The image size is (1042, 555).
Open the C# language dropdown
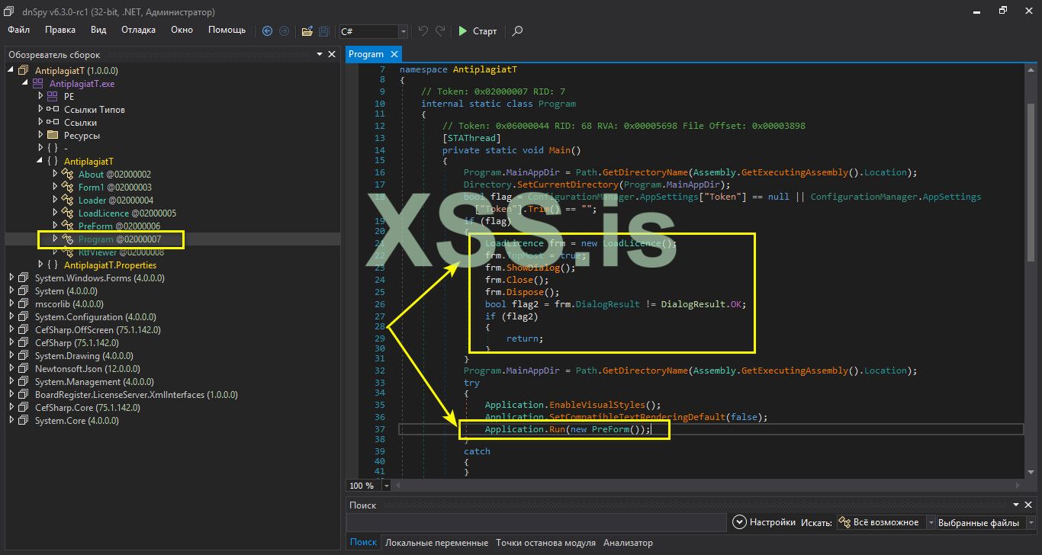tap(403, 31)
